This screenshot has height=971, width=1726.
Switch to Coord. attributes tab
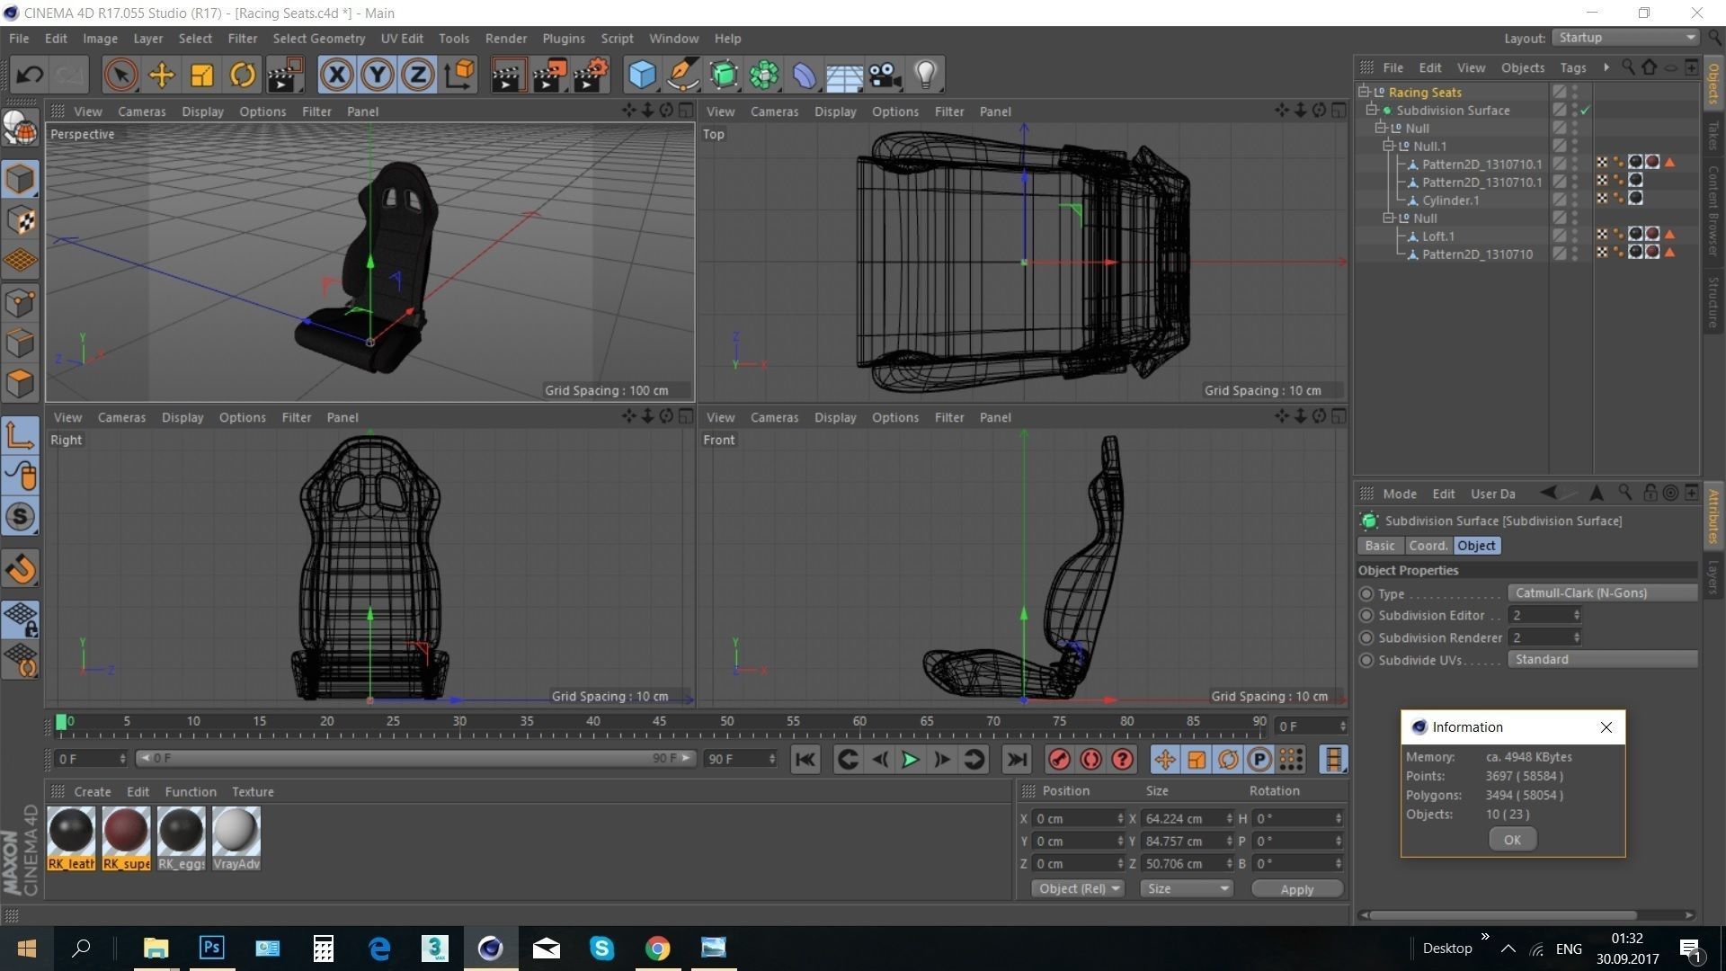click(1428, 546)
